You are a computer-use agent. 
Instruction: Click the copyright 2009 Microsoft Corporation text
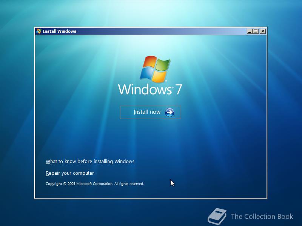coord(95,184)
